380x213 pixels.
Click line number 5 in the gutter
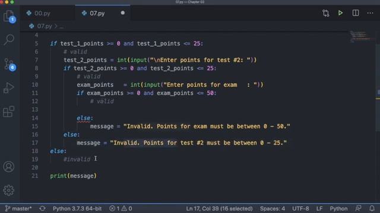click(36, 43)
